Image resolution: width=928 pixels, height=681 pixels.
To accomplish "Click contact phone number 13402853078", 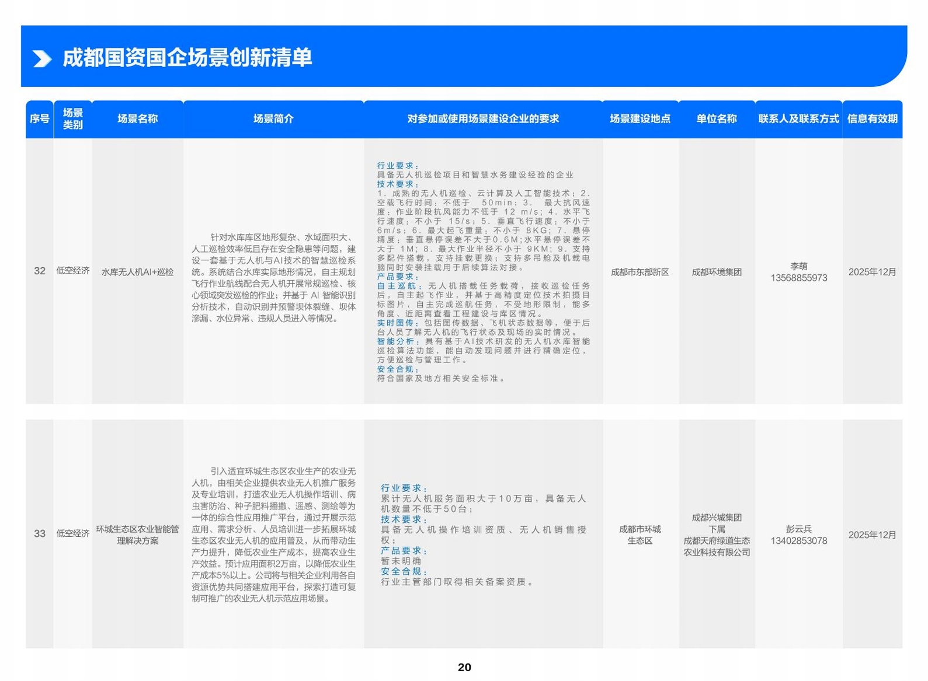I will (x=798, y=541).
